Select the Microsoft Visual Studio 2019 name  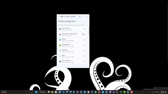coord(70,34)
